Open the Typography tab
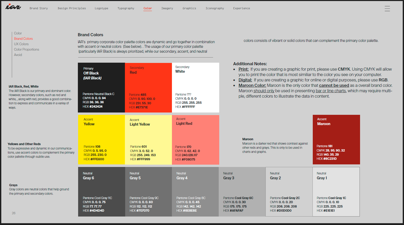The width and height of the screenshot is (404, 225). click(126, 8)
